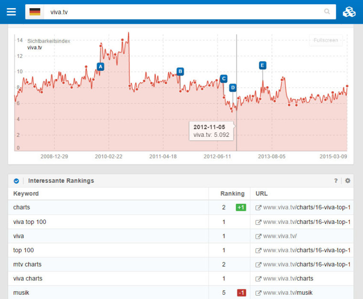Open the Sistrix cubes logo
This screenshot has height=299, width=363.
pos(349,12)
